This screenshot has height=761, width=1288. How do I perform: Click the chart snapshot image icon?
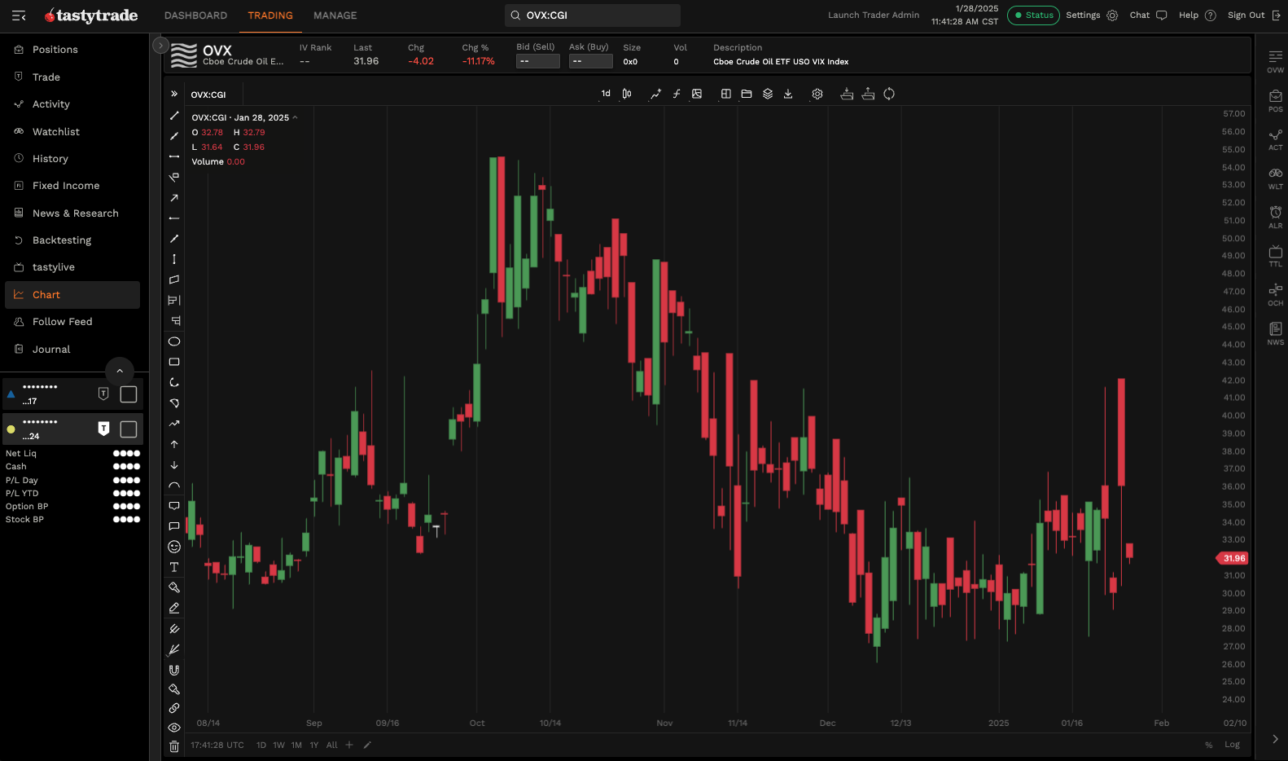click(697, 94)
